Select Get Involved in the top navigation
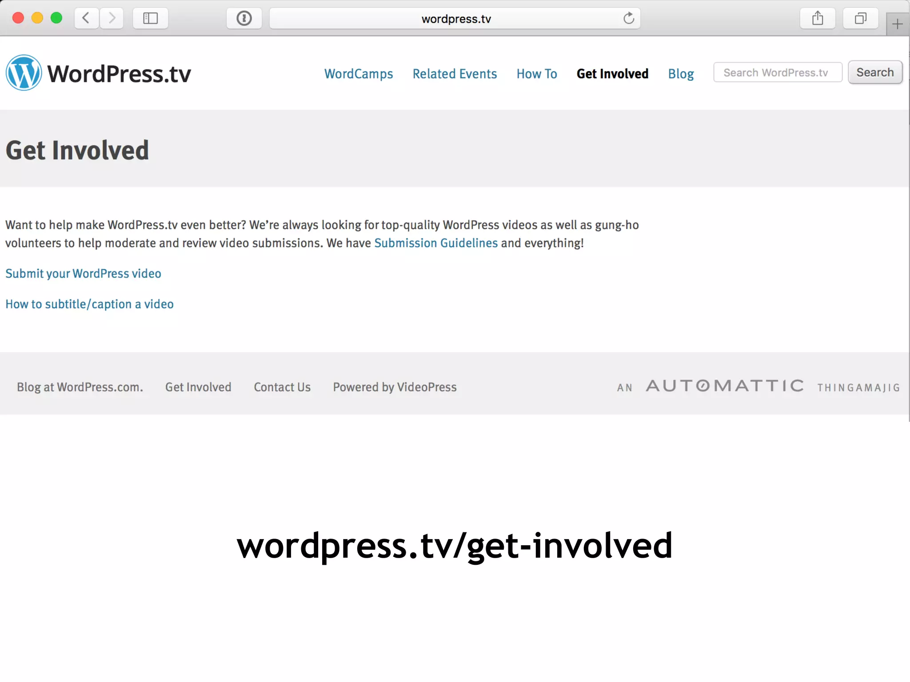The width and height of the screenshot is (910, 682). click(x=612, y=74)
